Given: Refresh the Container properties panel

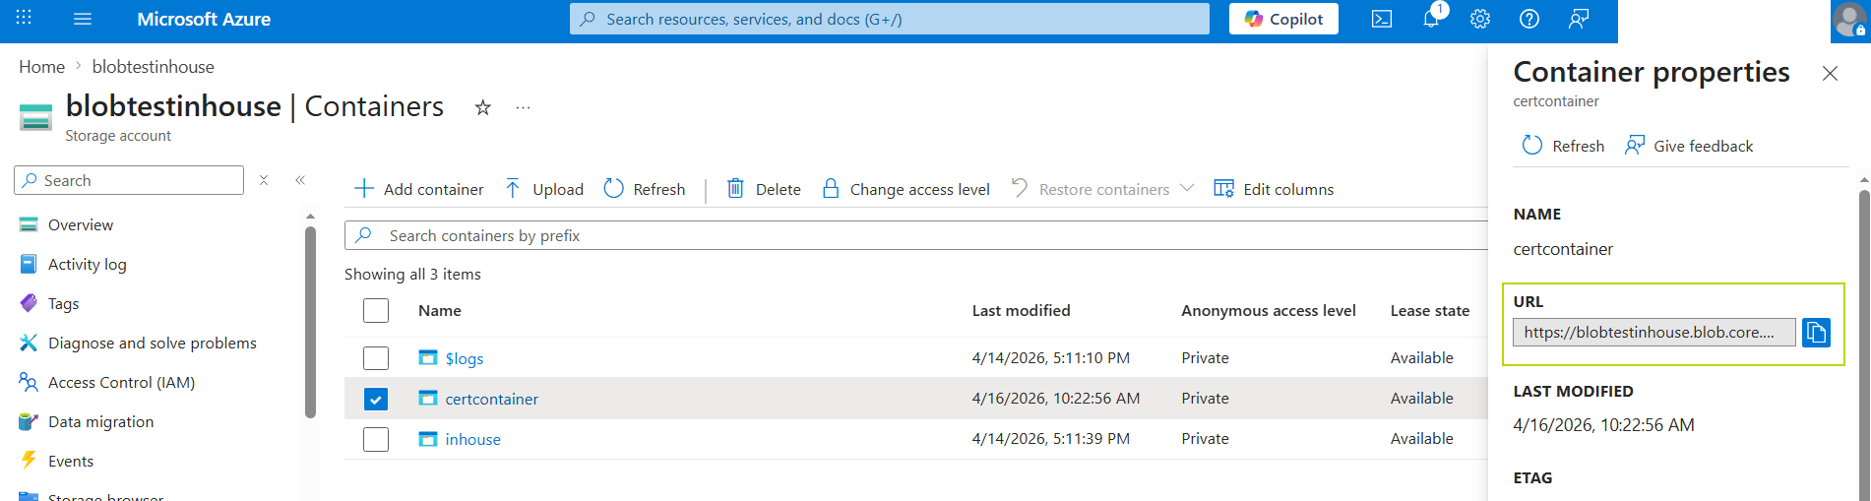Looking at the screenshot, I should click(x=1563, y=146).
